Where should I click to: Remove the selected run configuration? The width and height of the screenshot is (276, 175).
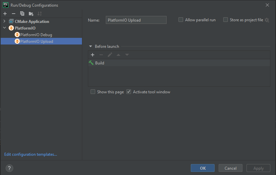[14, 14]
